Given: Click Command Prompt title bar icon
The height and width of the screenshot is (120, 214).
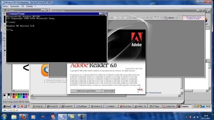Looking at the screenshot, I should click(8, 14).
